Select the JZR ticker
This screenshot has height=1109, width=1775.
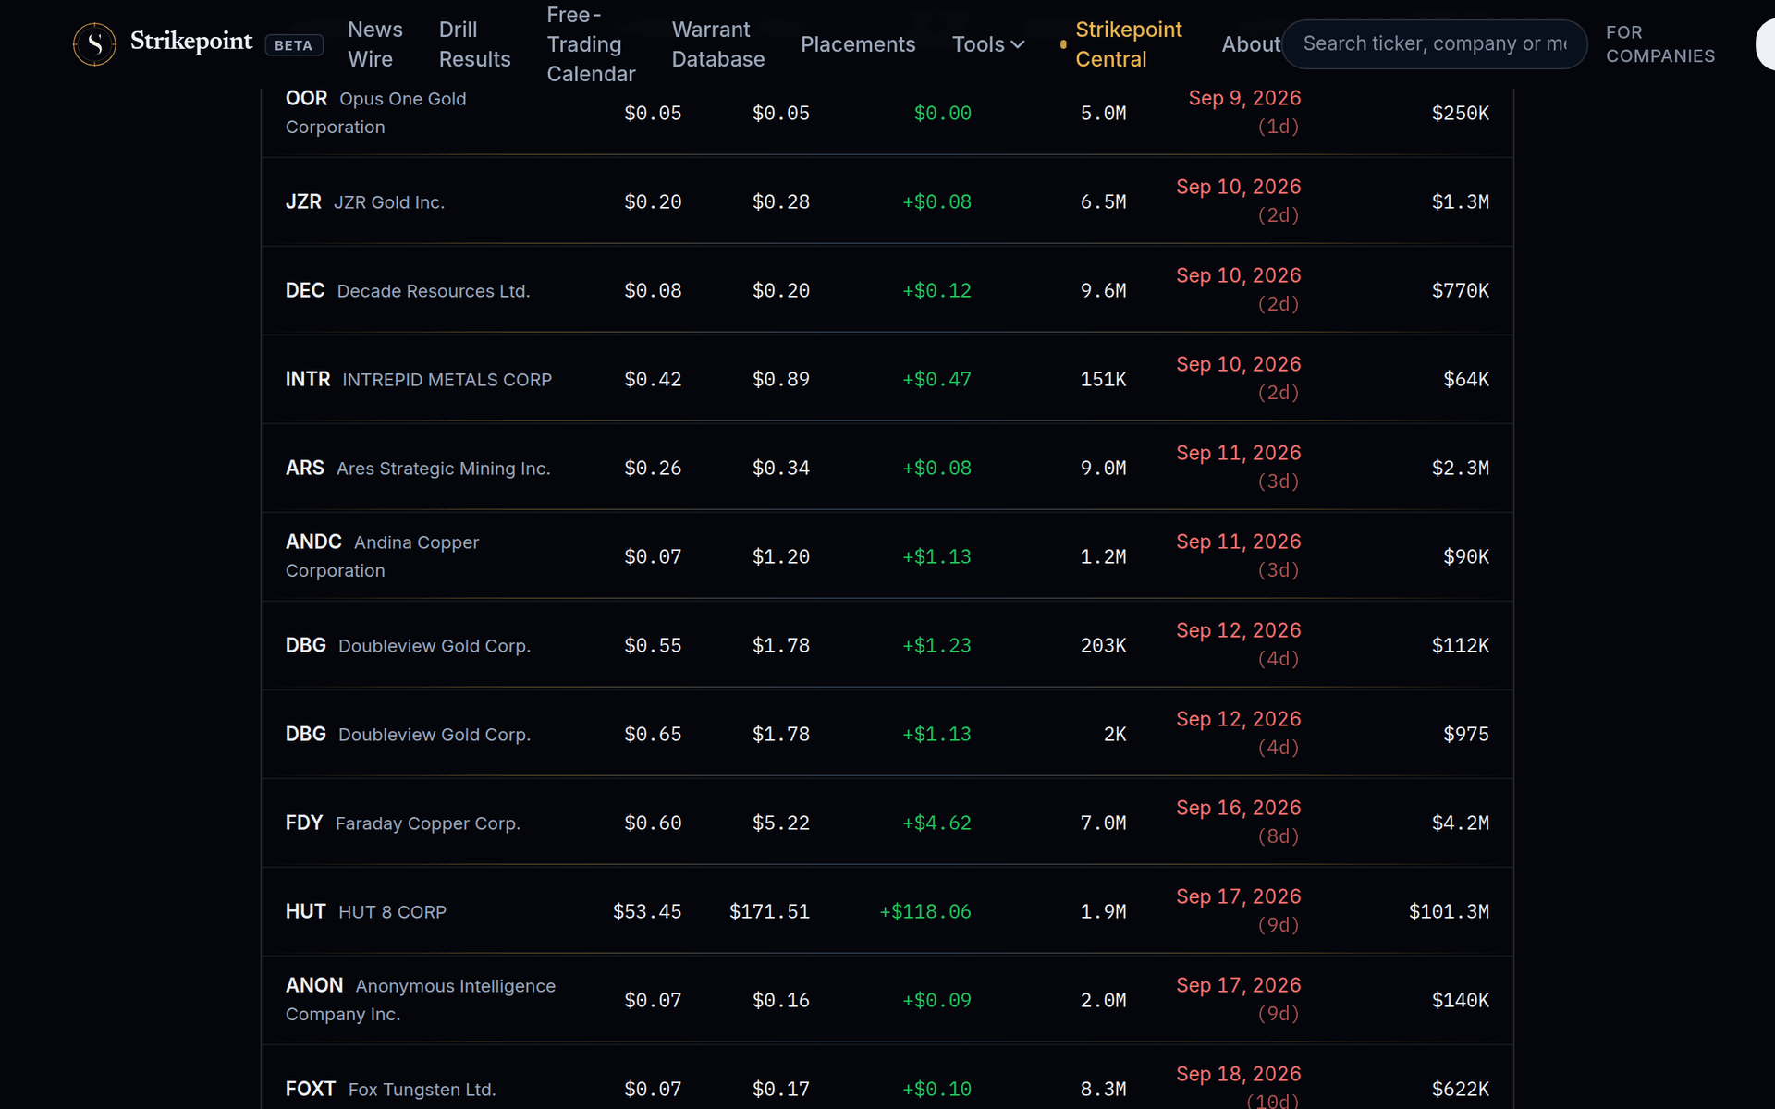(303, 201)
